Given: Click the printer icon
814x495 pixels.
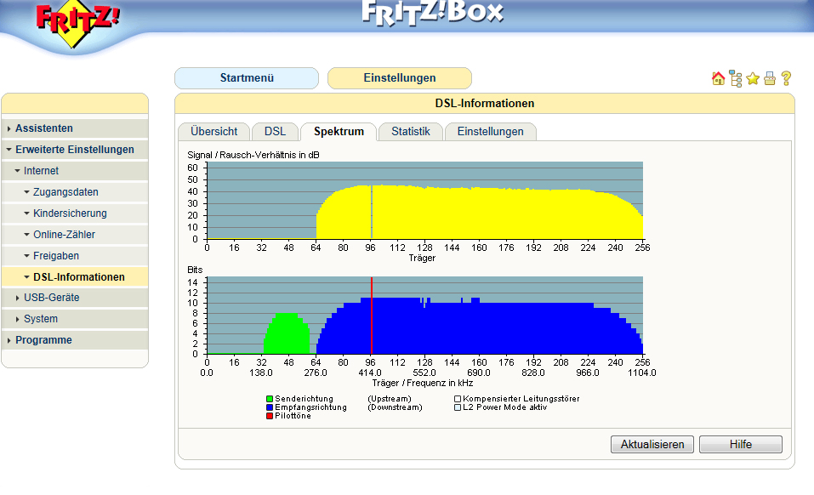Looking at the screenshot, I should pyautogui.click(x=770, y=78).
